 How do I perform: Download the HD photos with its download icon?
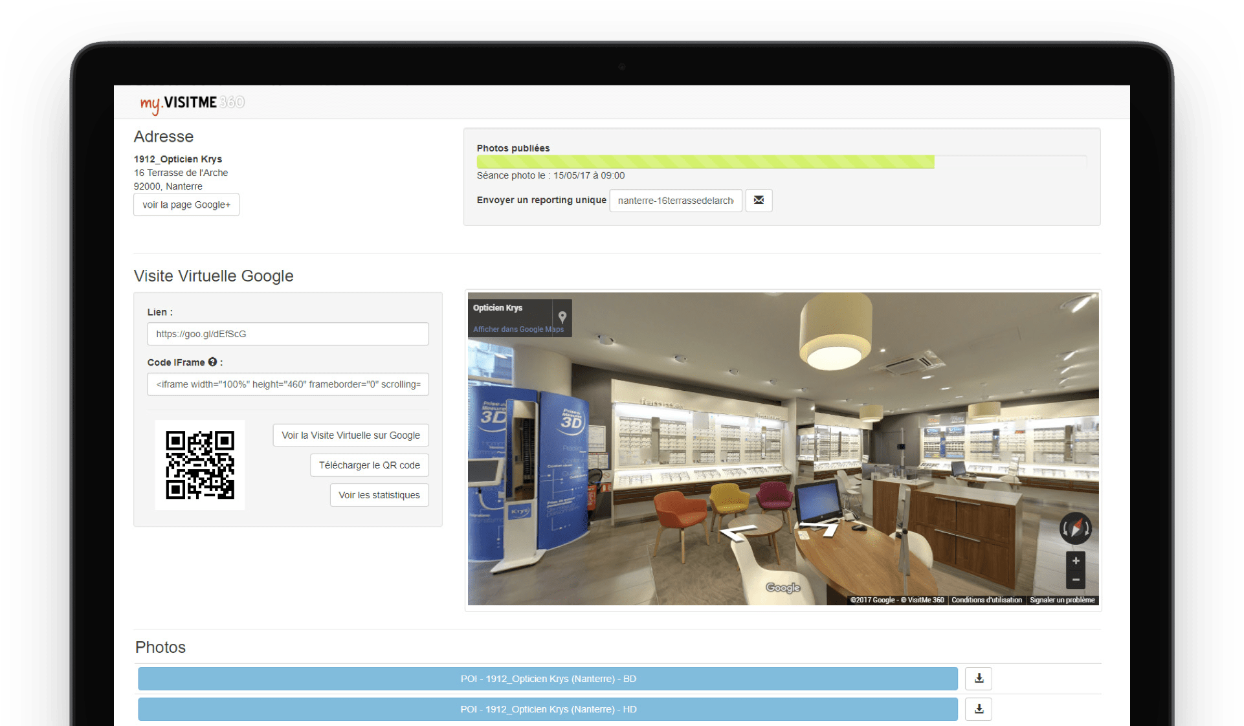click(x=979, y=709)
